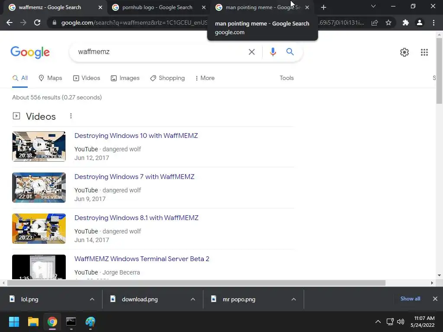Open a new tab
Screen dimensions: 443x332
[x=324, y=7]
